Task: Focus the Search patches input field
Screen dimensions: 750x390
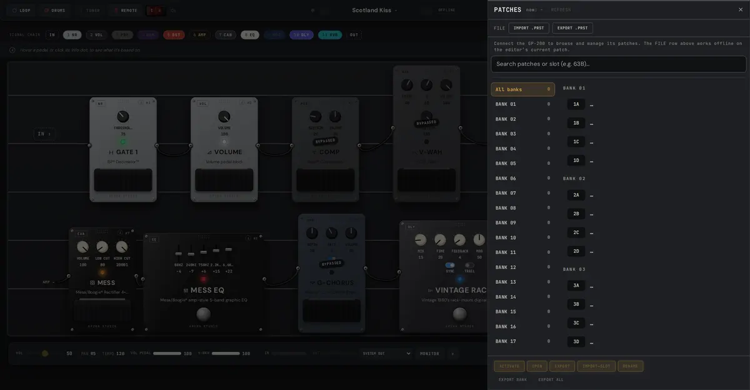Action: [x=619, y=64]
